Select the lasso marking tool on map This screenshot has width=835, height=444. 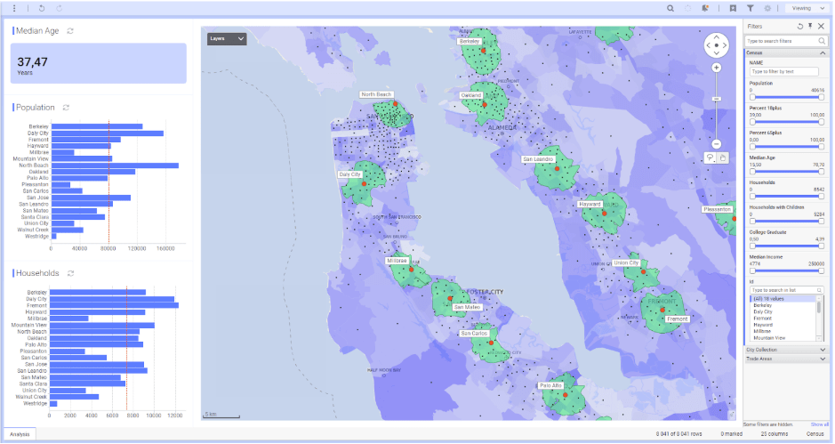tap(711, 157)
